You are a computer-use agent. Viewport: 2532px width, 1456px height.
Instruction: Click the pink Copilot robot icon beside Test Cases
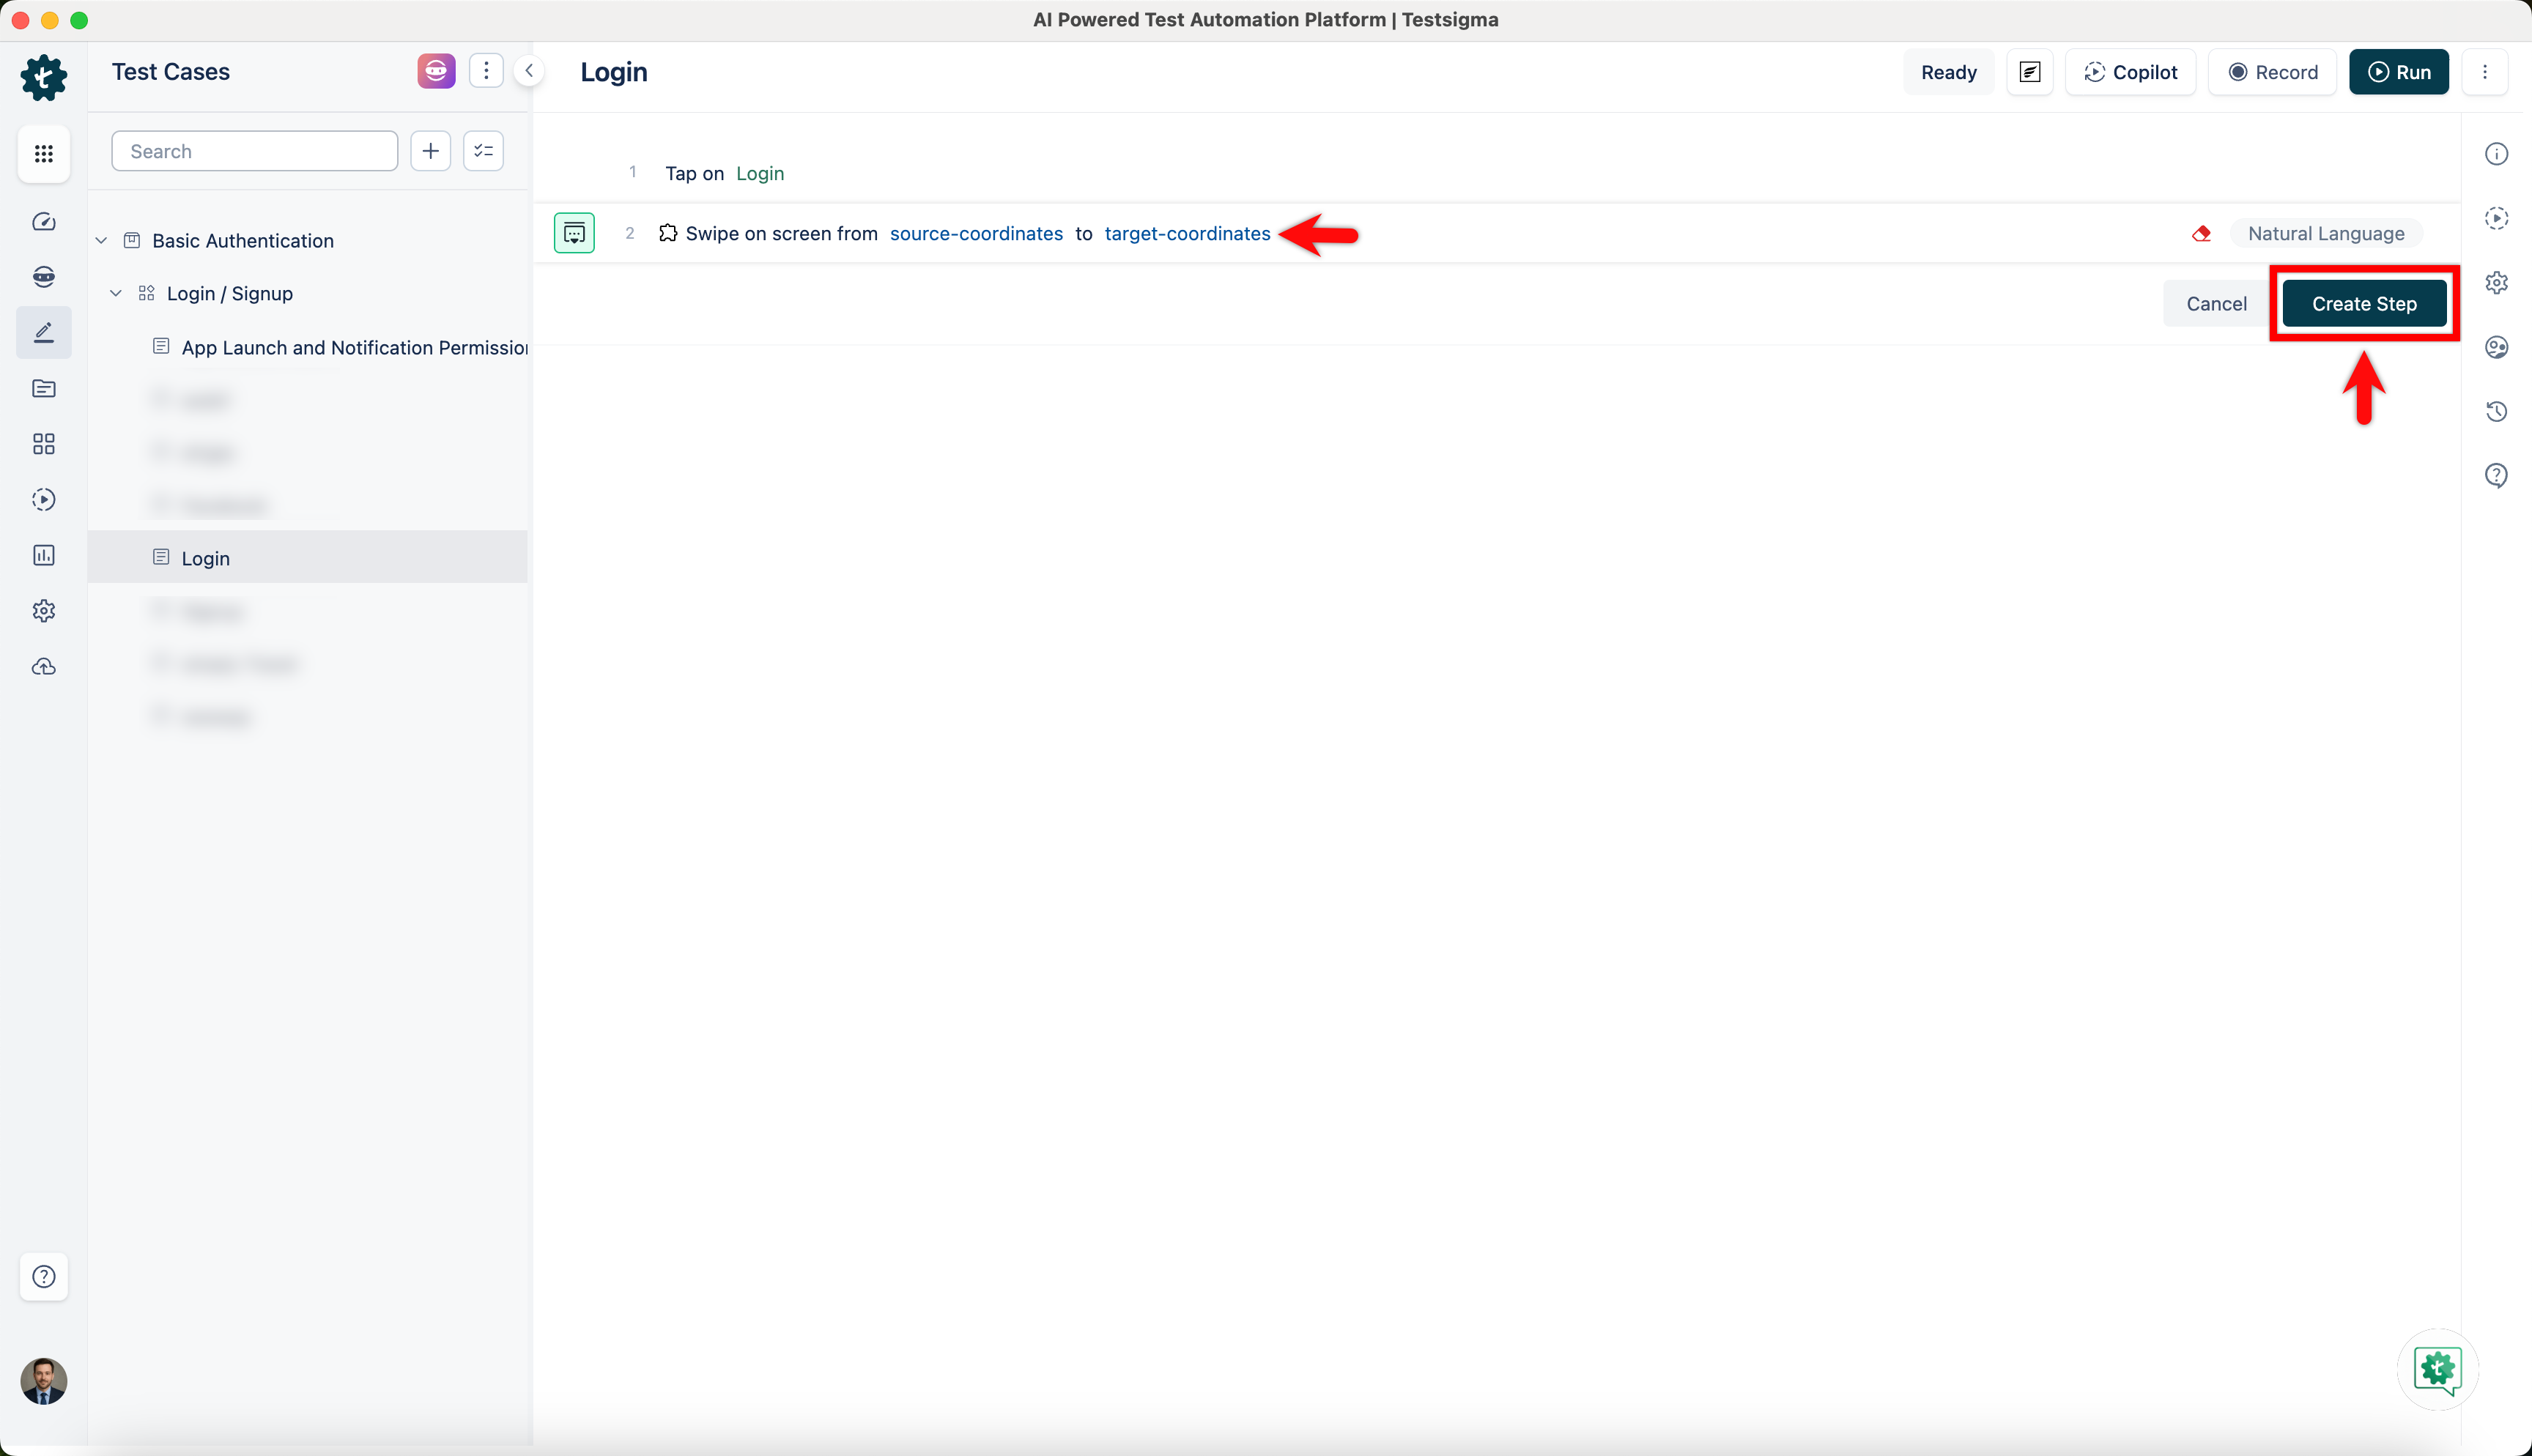436,71
